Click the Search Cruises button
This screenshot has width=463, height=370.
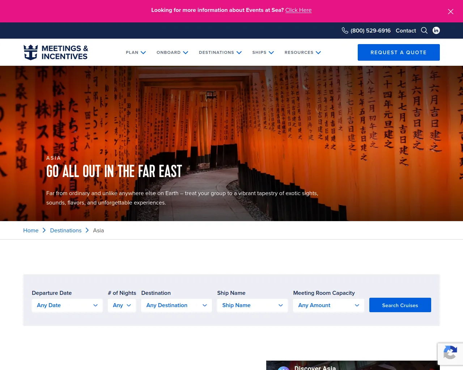(x=400, y=305)
